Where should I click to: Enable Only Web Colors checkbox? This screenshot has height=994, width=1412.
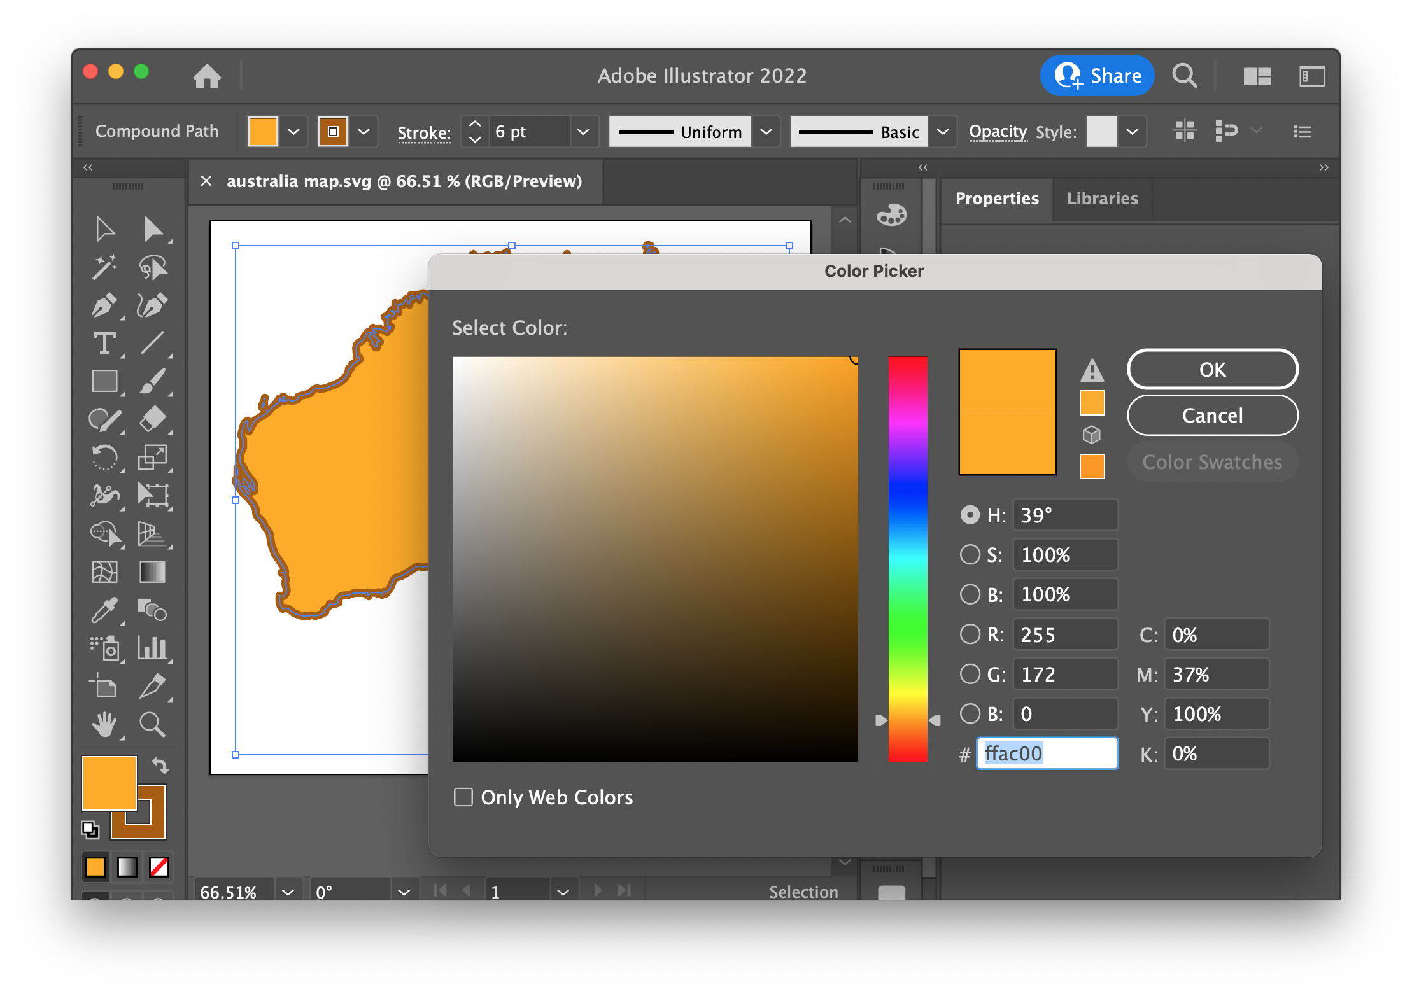coord(463,797)
